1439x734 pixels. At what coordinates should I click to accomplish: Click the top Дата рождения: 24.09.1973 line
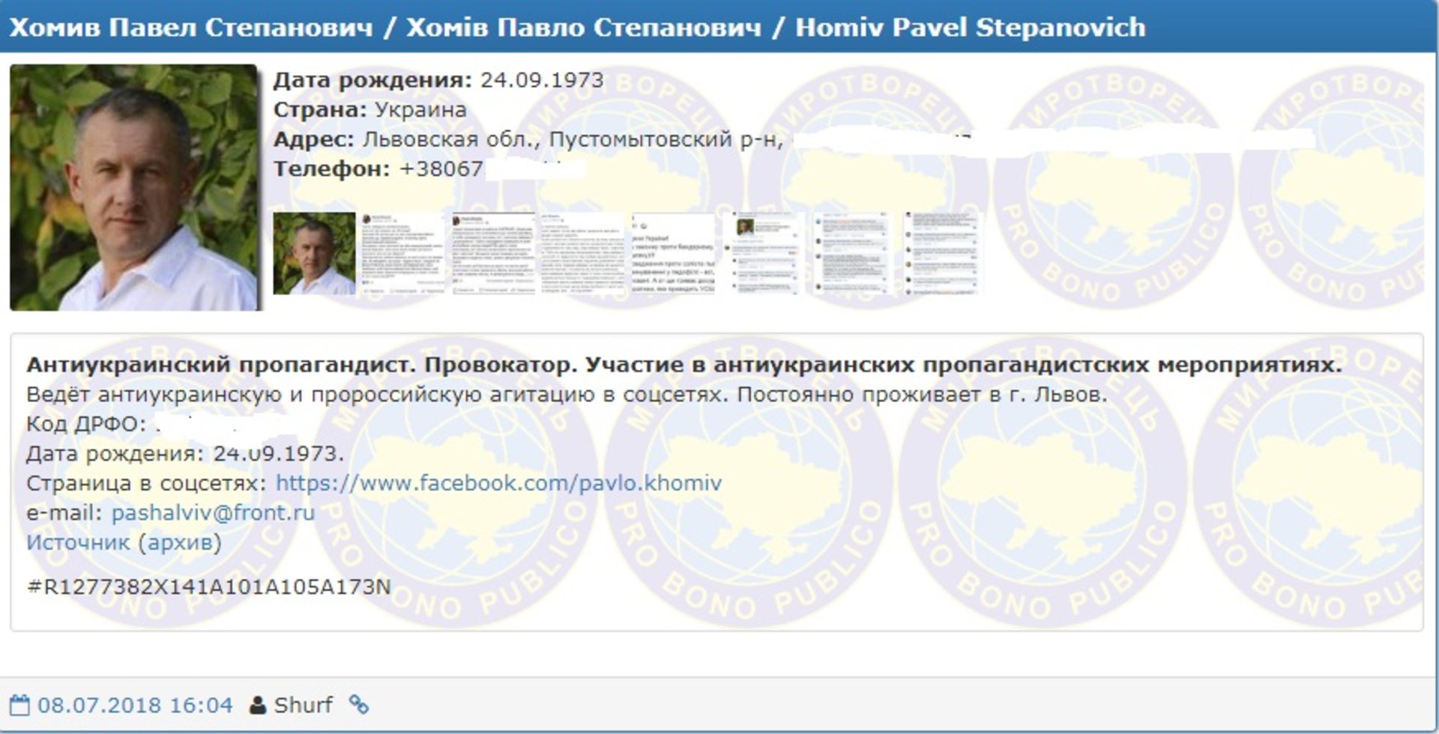pyautogui.click(x=438, y=80)
